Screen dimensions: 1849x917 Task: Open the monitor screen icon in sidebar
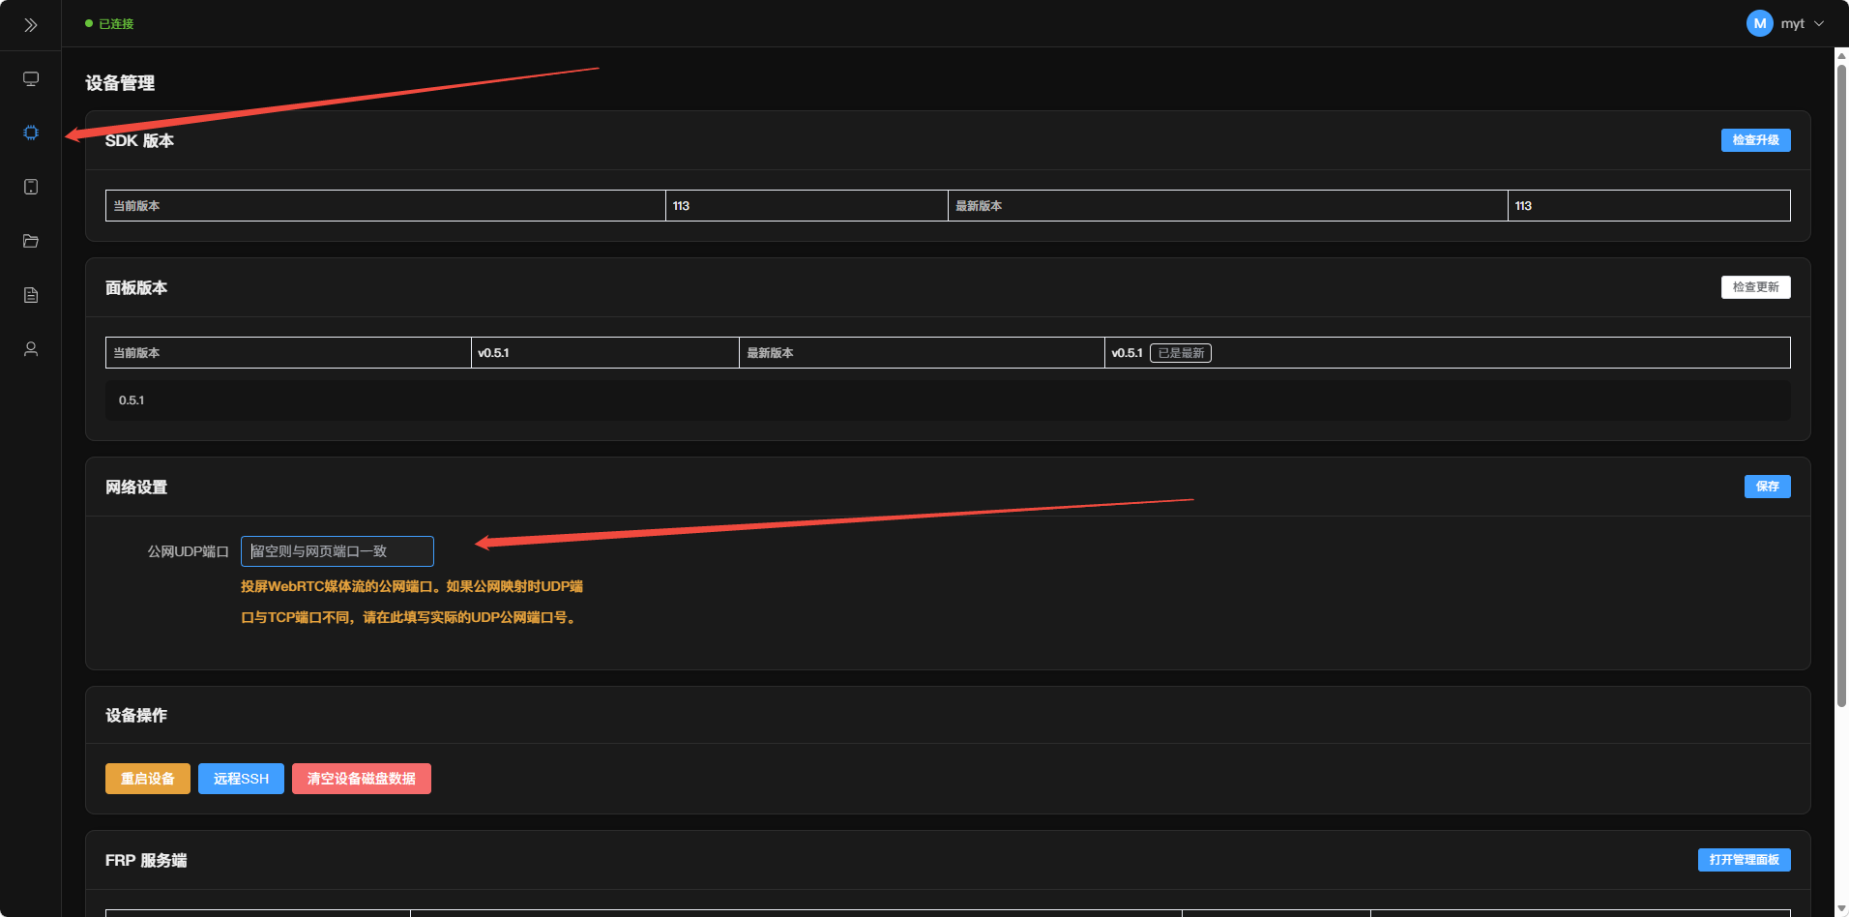(31, 78)
